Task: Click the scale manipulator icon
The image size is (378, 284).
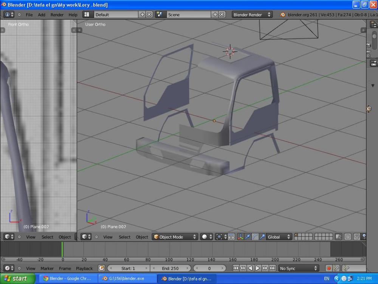Action: (262, 237)
